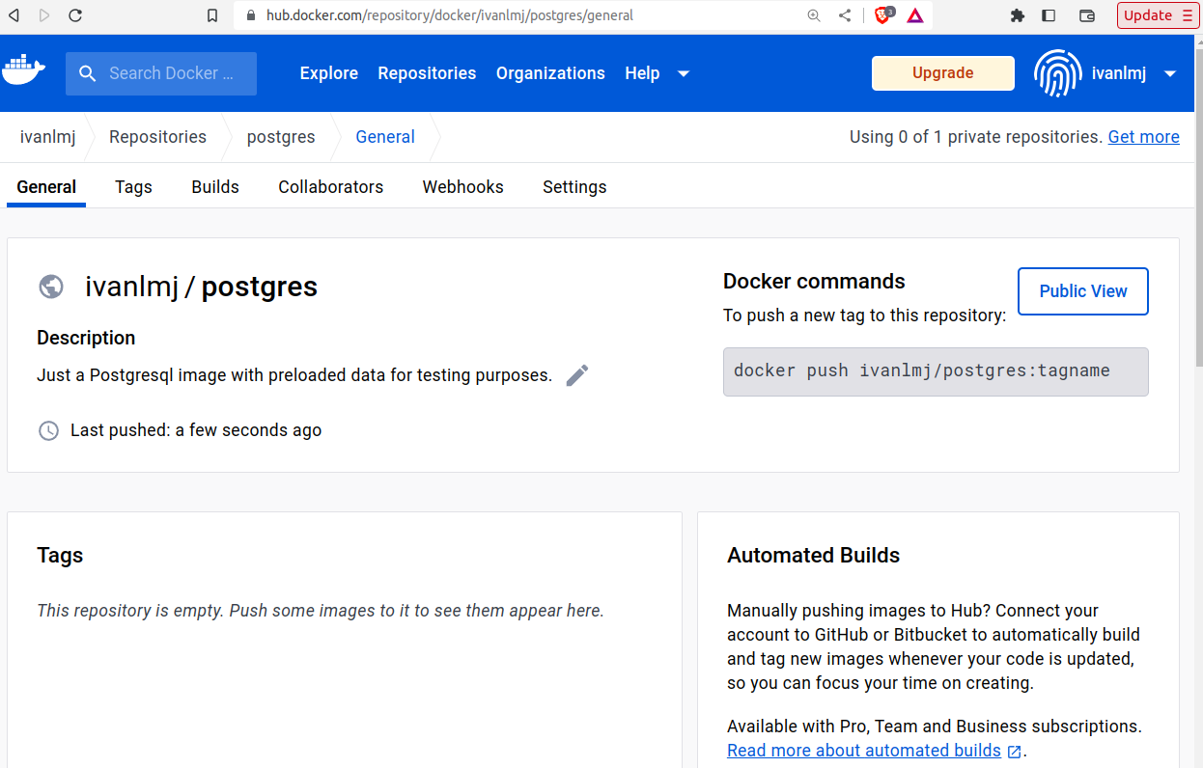Click the browser forward arrow
The height and width of the screenshot is (768, 1203).
coord(44,15)
